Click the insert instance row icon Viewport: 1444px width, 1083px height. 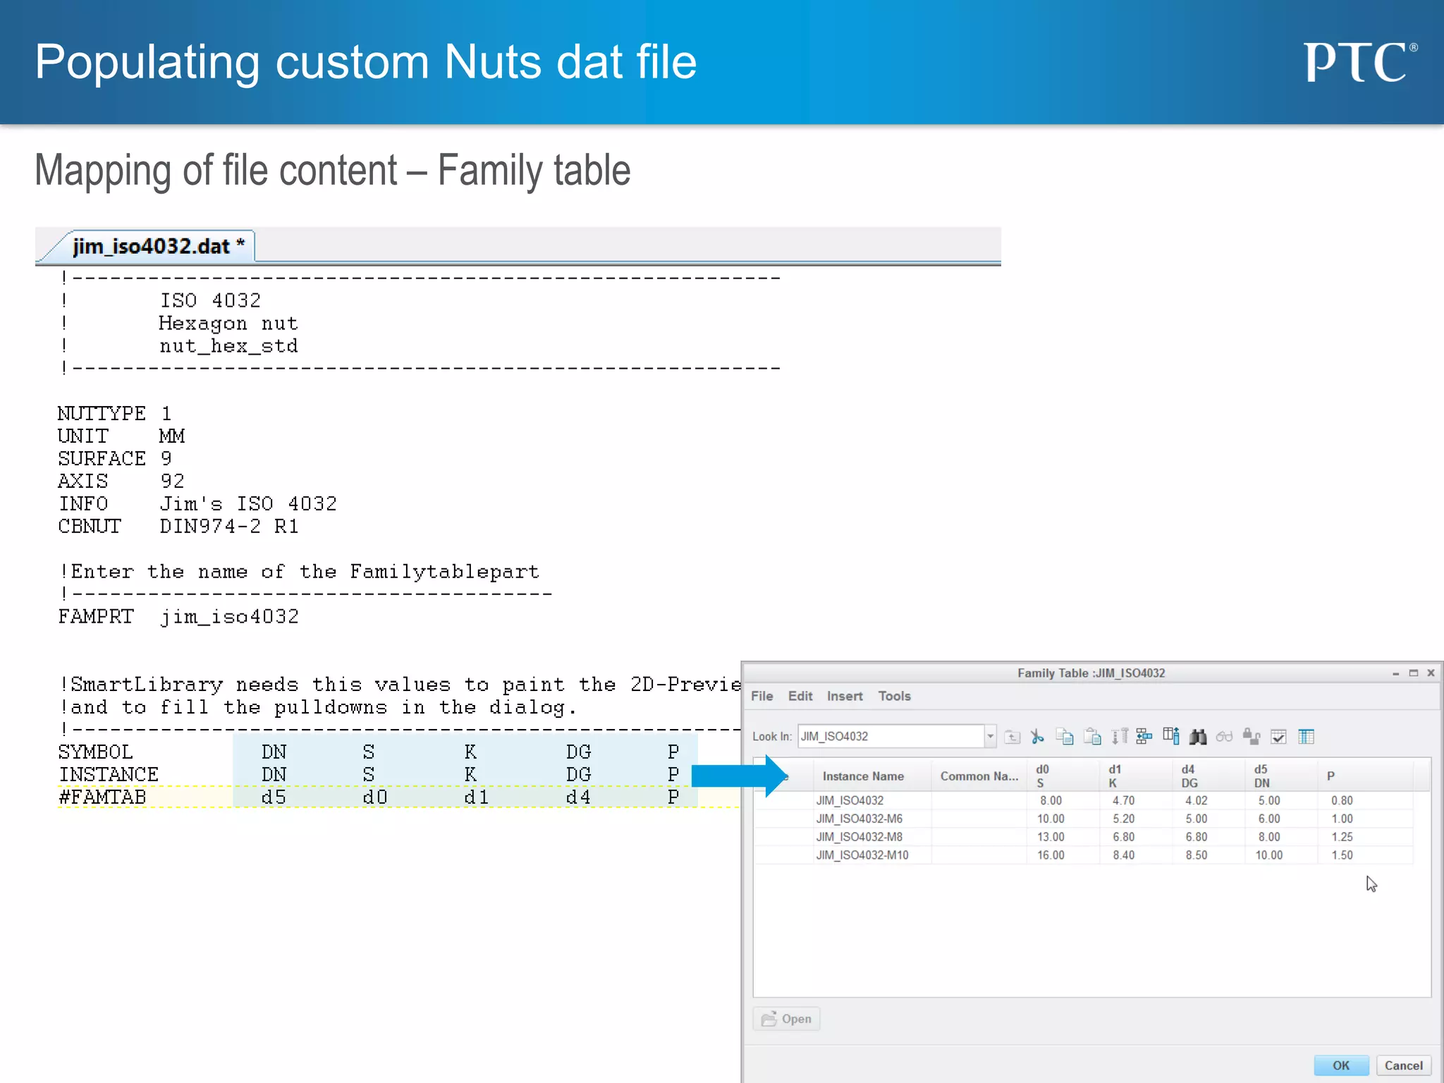pos(1144,737)
